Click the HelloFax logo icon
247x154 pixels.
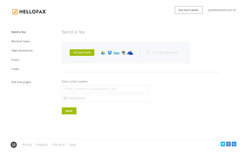[15, 12]
